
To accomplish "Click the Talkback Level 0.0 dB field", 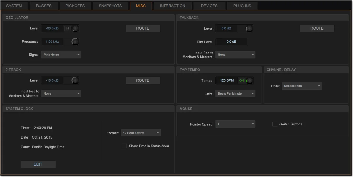I will click(x=226, y=28).
